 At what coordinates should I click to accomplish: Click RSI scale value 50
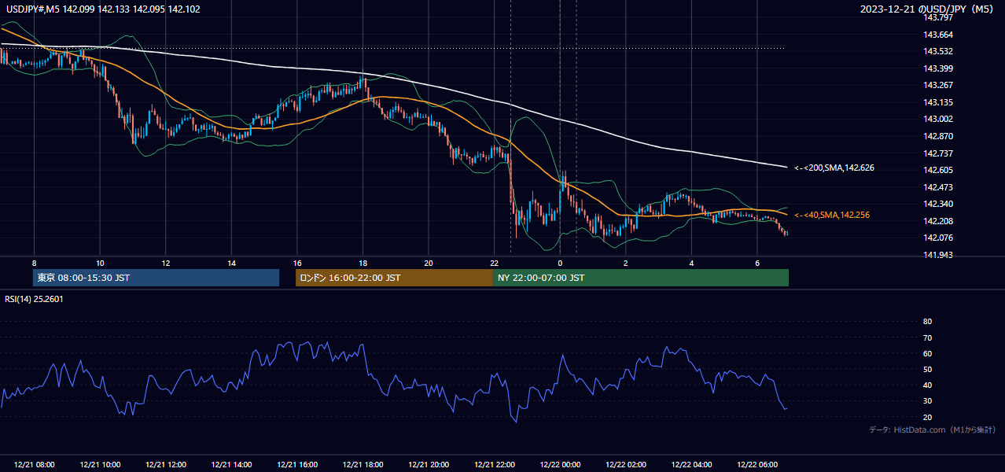pyautogui.click(x=927, y=369)
